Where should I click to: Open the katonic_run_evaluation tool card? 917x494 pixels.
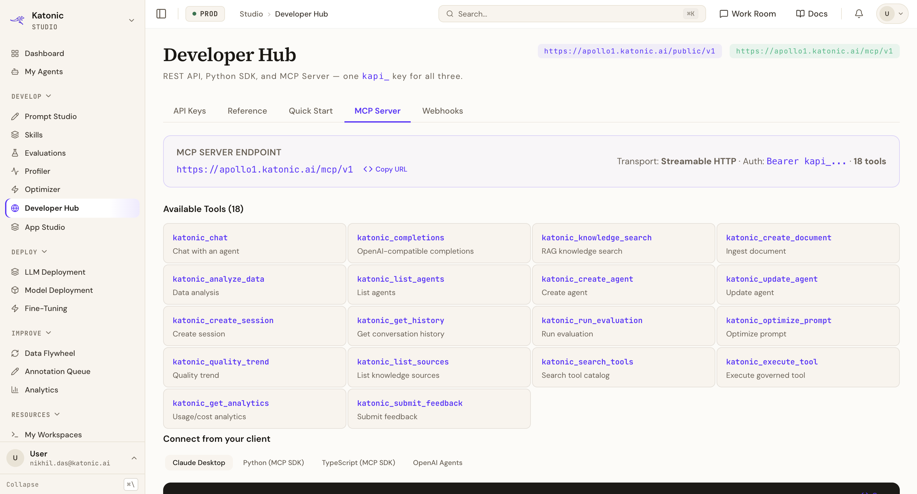[623, 326]
